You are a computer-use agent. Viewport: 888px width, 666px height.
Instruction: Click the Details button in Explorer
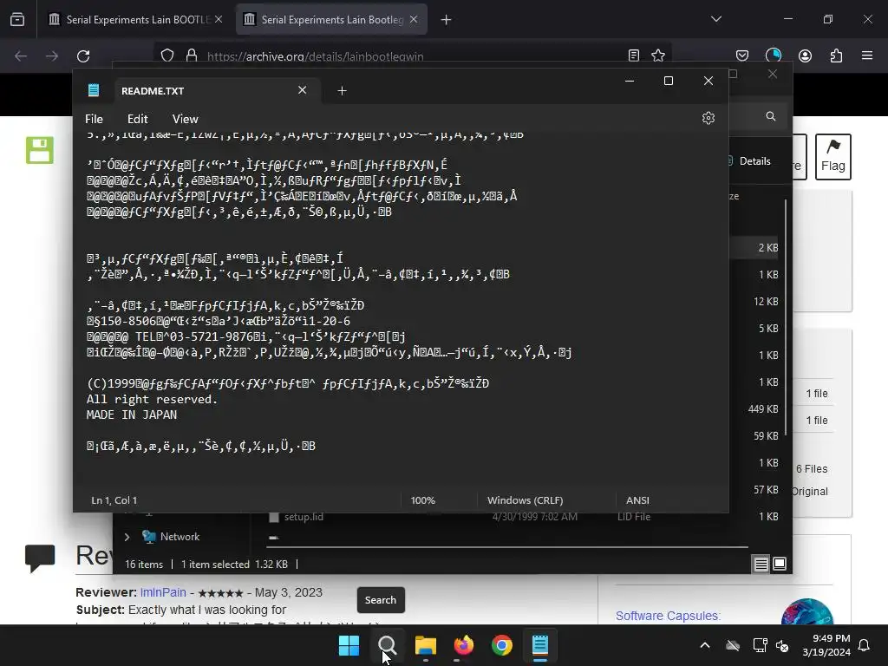tap(748, 160)
